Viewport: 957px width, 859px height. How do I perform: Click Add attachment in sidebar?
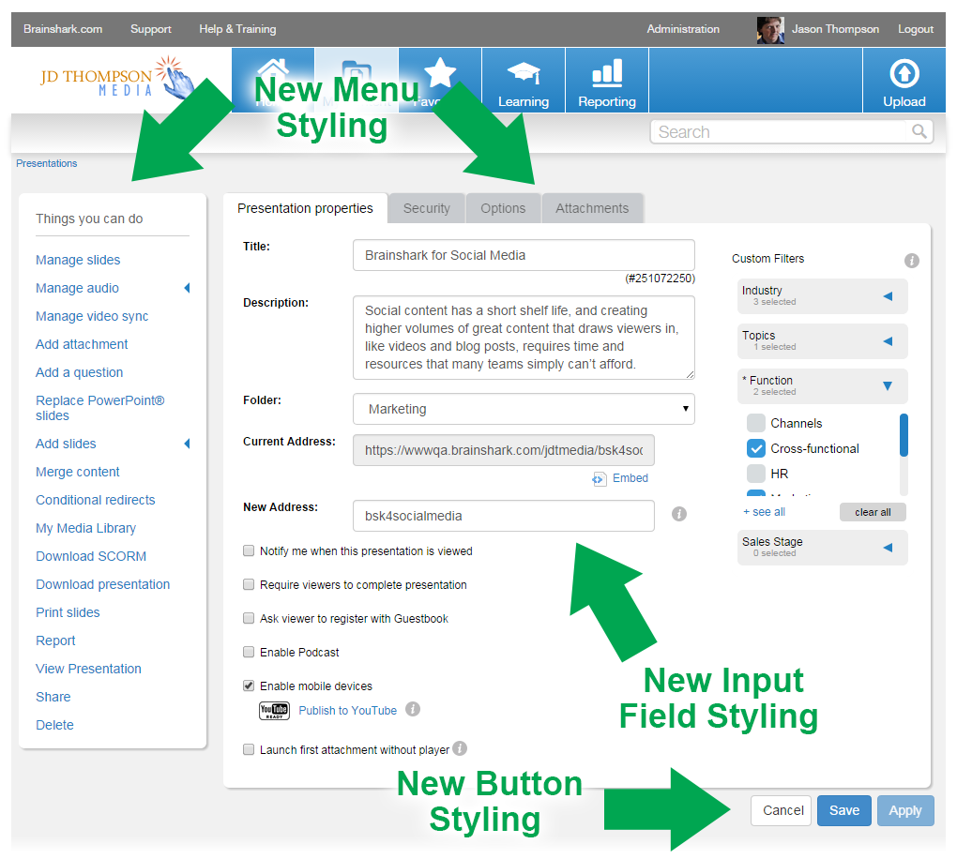click(82, 344)
